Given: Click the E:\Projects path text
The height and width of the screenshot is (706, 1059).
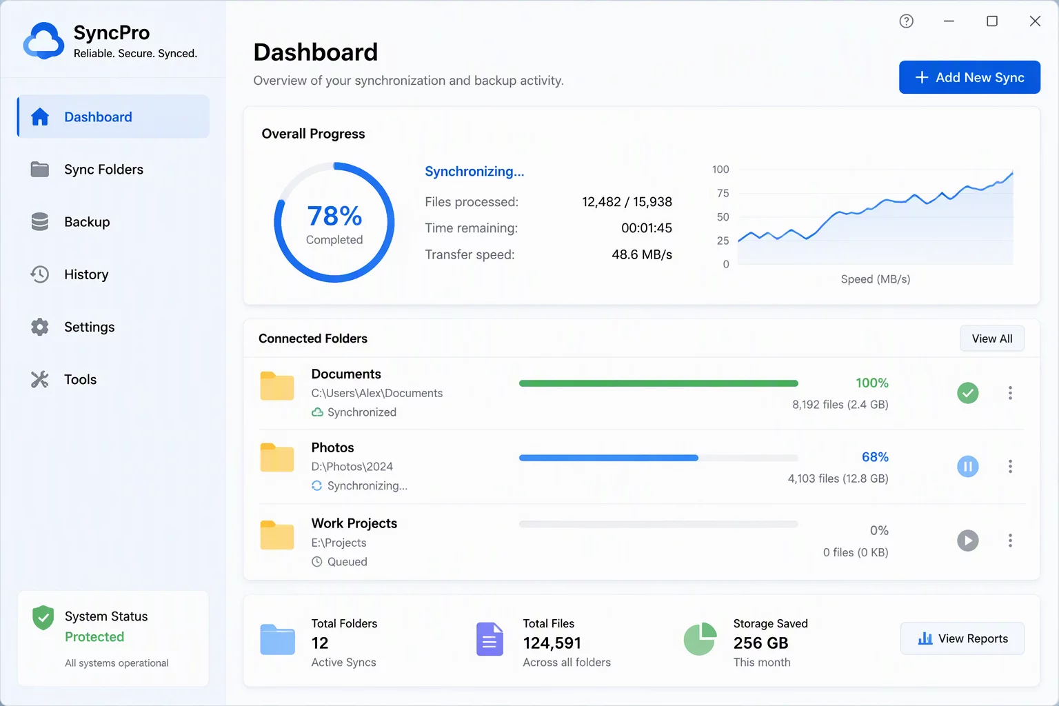Looking at the screenshot, I should point(339,543).
